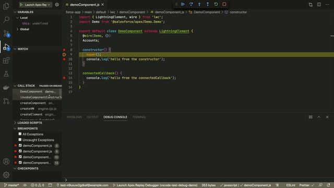Open the Testing flask view

tap(6, 74)
